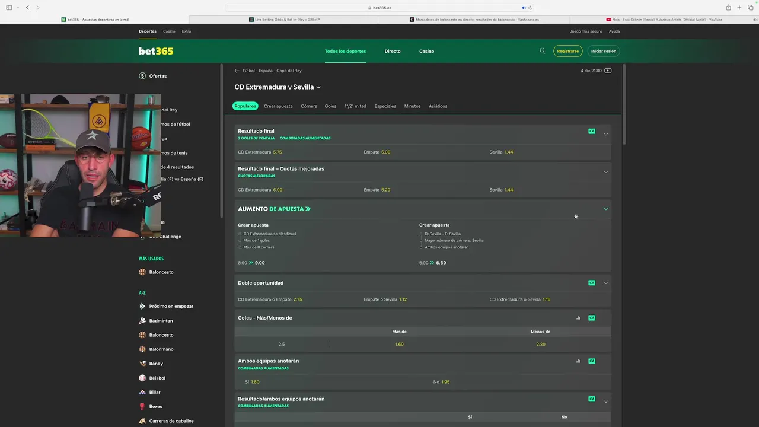
Task: Choose Sí 1.80 for both teams score
Action: point(252,382)
